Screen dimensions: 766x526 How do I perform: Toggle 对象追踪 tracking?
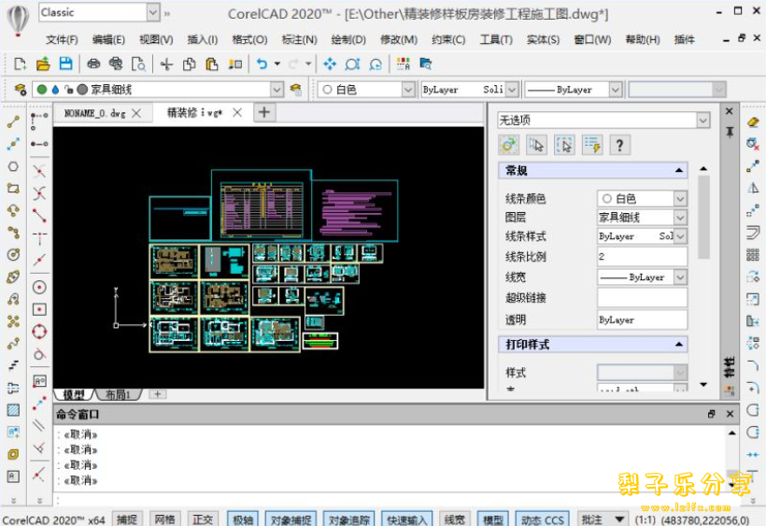pos(348,519)
